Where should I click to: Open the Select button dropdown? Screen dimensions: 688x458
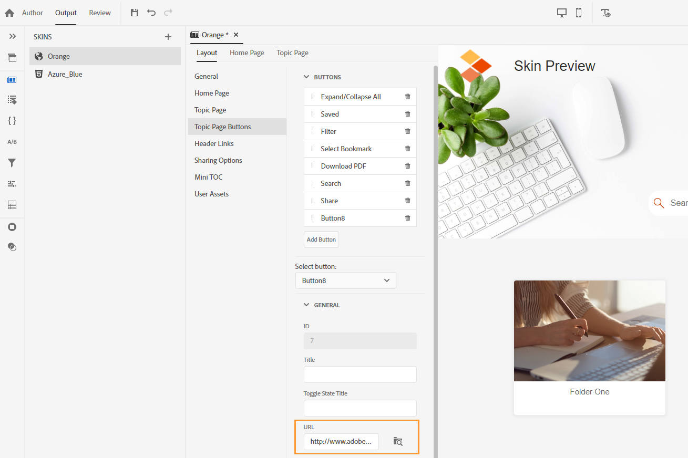(346, 280)
